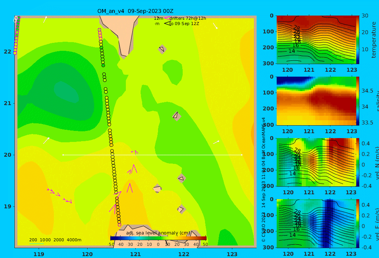Open the temperature cross-section panel
379x258 pixels.
click(x=316, y=40)
